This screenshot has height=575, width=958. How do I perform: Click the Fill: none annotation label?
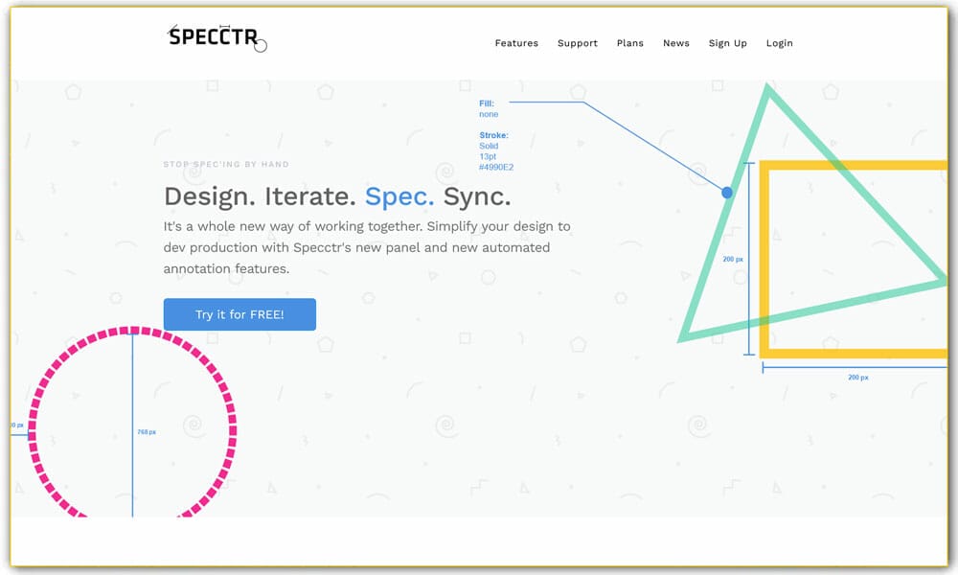point(490,108)
